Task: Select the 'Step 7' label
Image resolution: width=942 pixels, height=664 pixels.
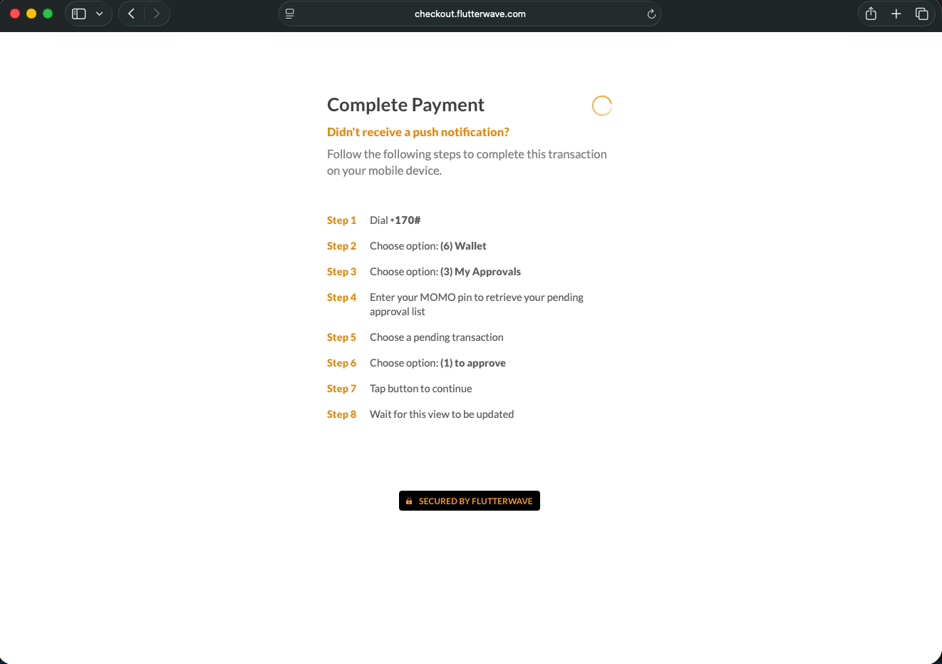Action: tap(341, 389)
